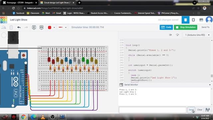Open OBS Studio from the taskbar
Image resolution: width=213 pixels, height=120 pixels.
(53, 117)
